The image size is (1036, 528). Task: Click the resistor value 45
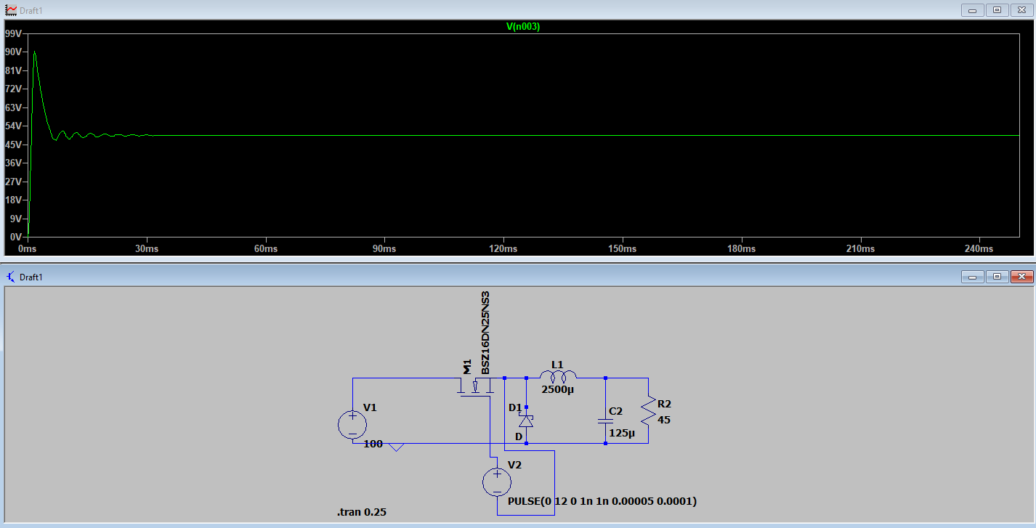pos(663,419)
